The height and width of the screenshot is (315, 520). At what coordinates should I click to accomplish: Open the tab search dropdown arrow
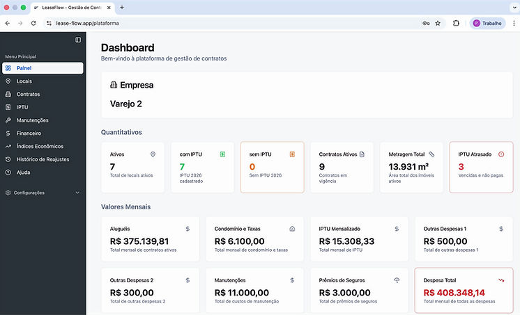[514, 7]
